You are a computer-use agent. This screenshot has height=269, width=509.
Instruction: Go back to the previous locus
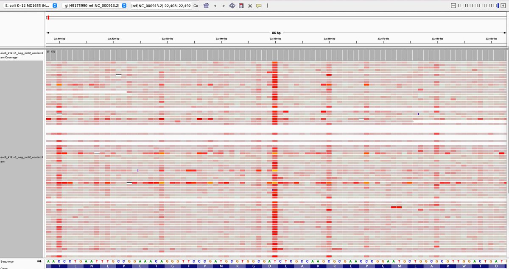click(215, 6)
